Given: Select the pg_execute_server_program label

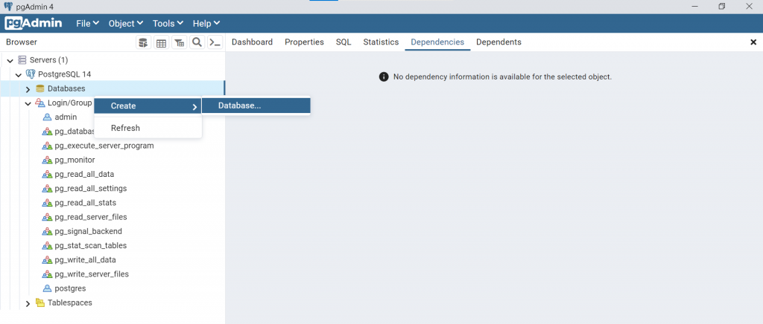Looking at the screenshot, I should [x=104, y=146].
